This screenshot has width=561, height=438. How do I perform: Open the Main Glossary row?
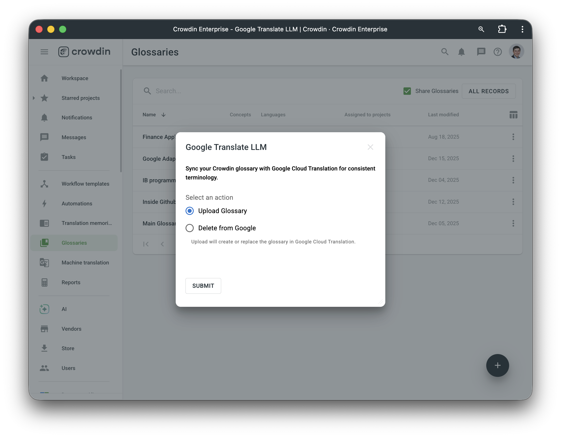(159, 224)
